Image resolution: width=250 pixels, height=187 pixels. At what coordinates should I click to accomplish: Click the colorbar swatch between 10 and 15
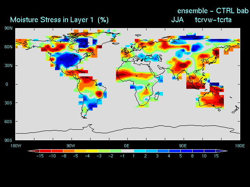point(210,151)
